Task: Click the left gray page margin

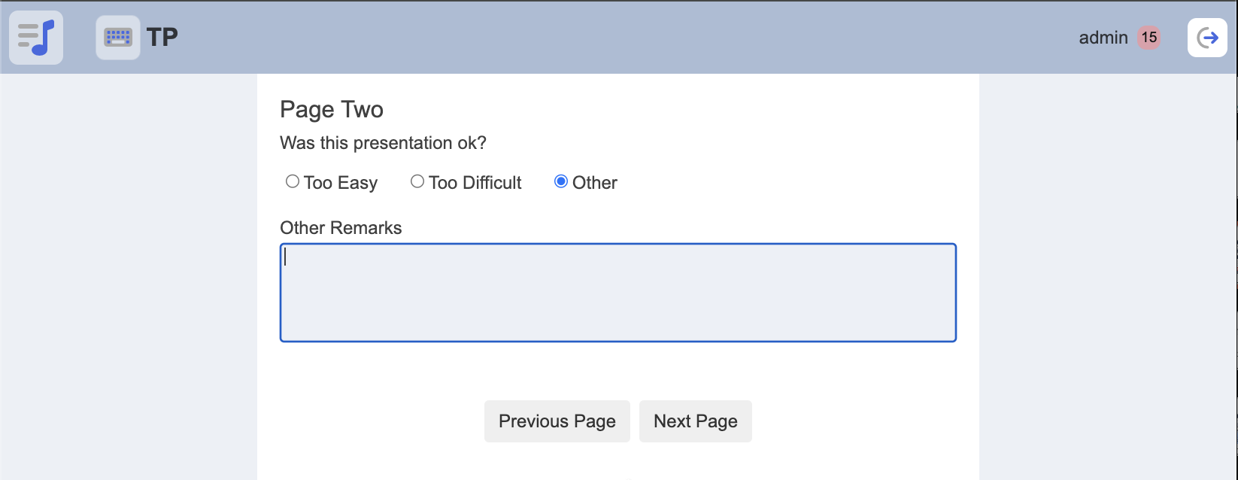Action: (128, 278)
